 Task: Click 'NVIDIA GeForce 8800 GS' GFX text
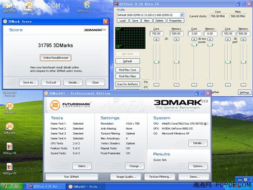coord(177,129)
